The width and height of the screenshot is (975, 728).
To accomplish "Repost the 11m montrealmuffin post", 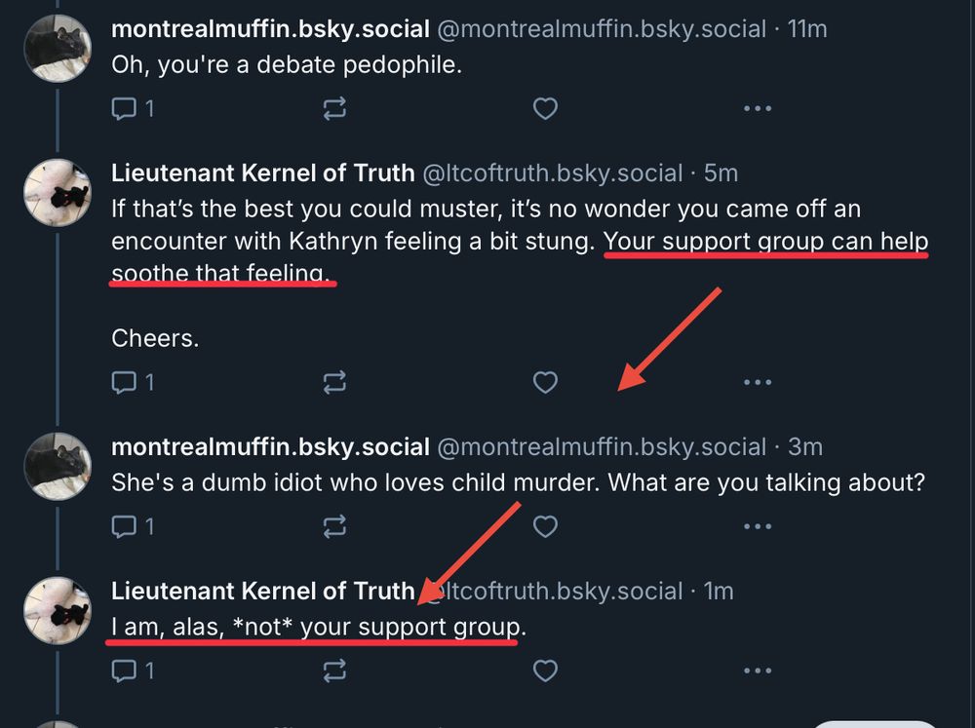I will coord(334,108).
